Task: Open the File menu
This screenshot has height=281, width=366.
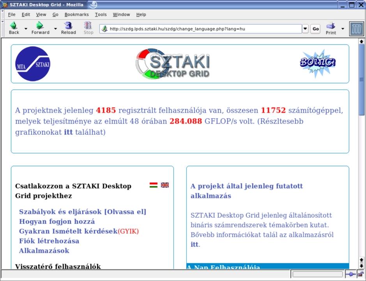Action: (x=12, y=14)
